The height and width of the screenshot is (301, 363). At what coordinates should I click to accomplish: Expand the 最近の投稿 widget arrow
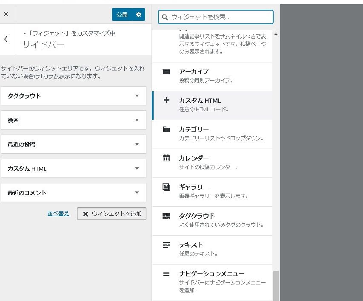137,144
